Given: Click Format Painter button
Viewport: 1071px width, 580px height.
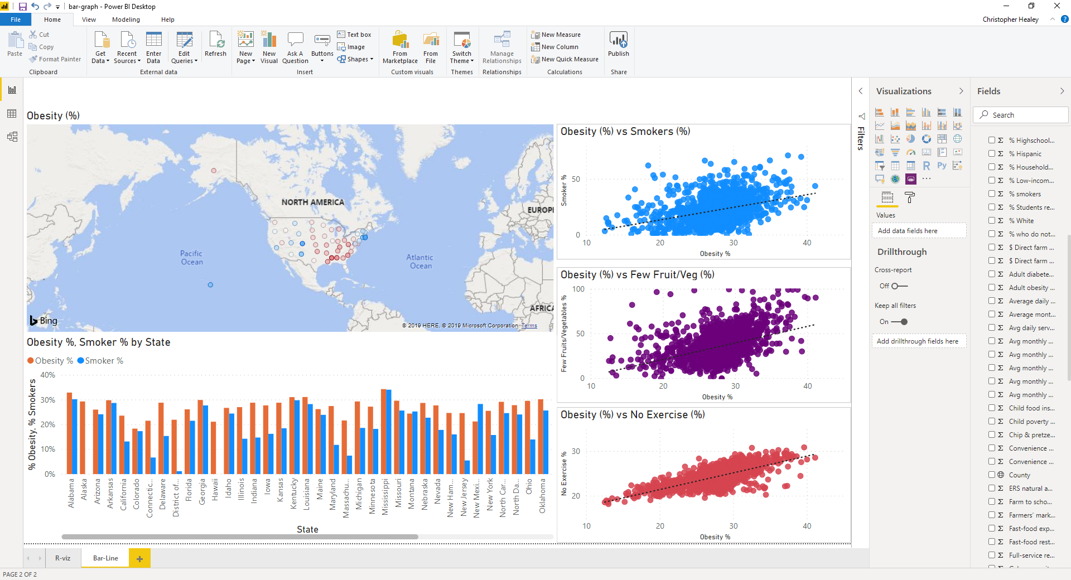Looking at the screenshot, I should [55, 59].
